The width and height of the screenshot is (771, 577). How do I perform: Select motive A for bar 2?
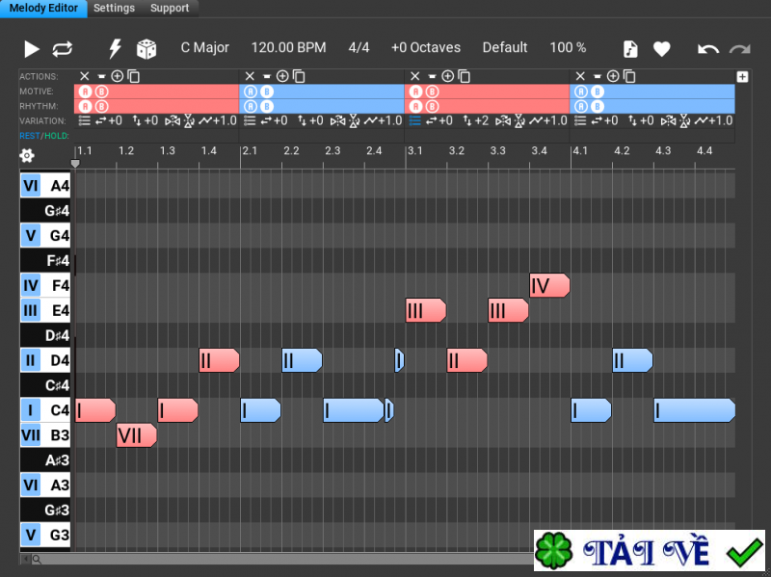point(251,92)
